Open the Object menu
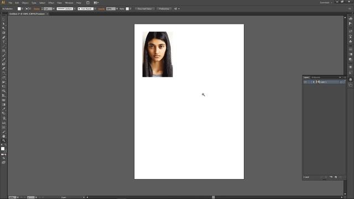The width and height of the screenshot is (354, 199). (x=25, y=3)
